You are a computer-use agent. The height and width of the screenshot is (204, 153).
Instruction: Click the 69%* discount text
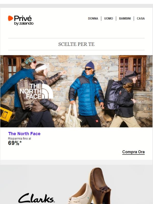[15, 143]
